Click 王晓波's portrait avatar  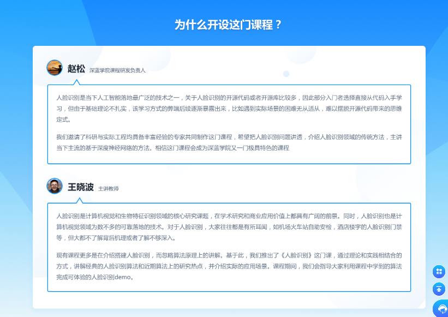coord(55,186)
